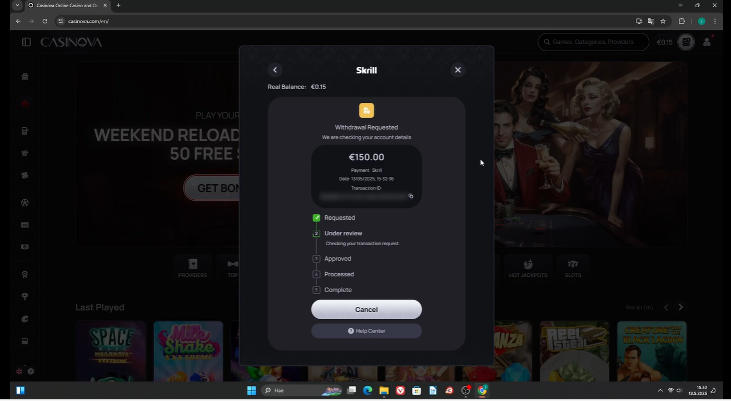
Task: Click the Casinova logo
Action: (71, 42)
